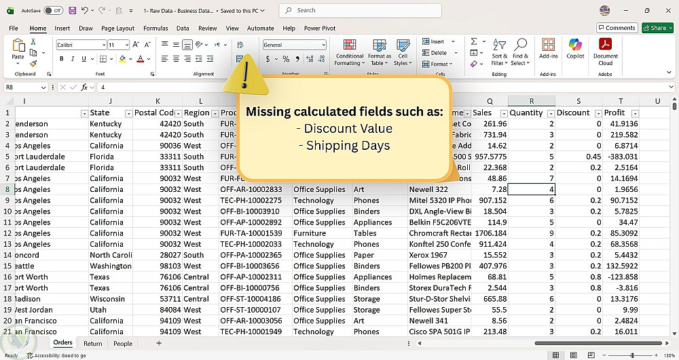This screenshot has width=679, height=360.
Task: Apply the yellow fill color
Action: tap(123, 59)
